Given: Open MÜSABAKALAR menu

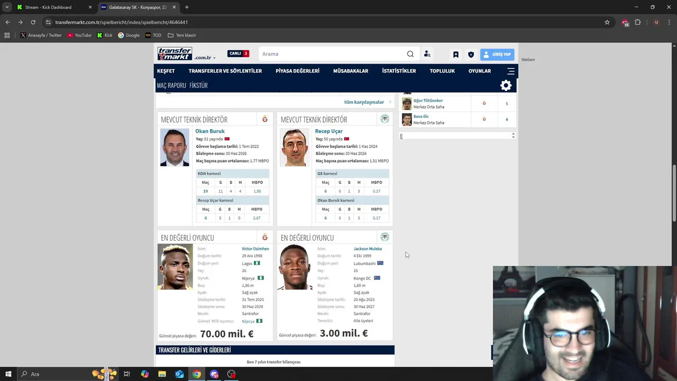Looking at the screenshot, I should point(351,71).
